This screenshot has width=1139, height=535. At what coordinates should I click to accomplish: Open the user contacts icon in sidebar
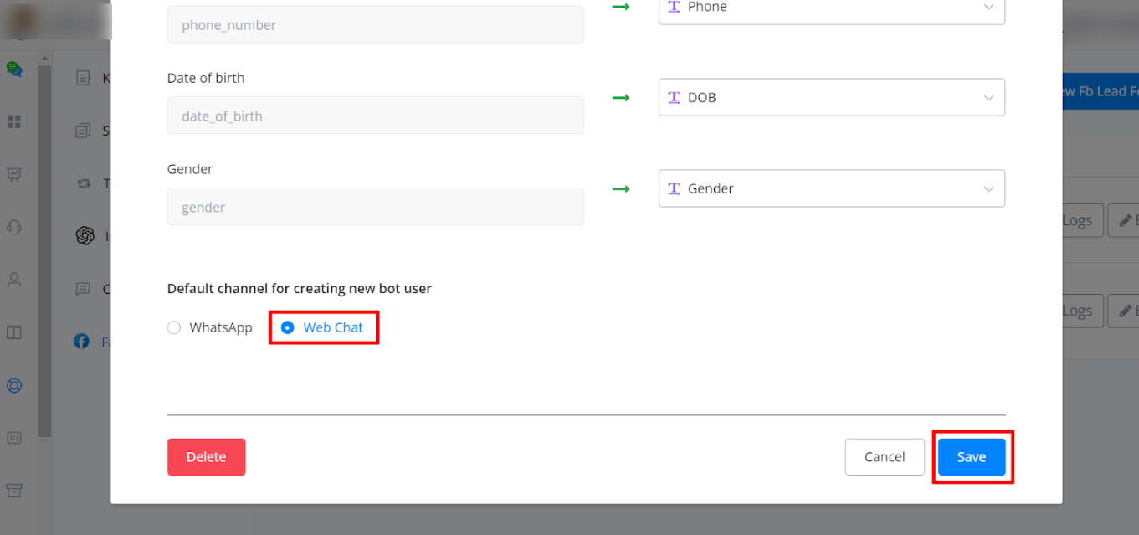point(14,279)
